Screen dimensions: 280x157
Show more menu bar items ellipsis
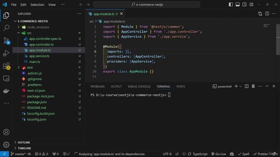click(63, 4)
